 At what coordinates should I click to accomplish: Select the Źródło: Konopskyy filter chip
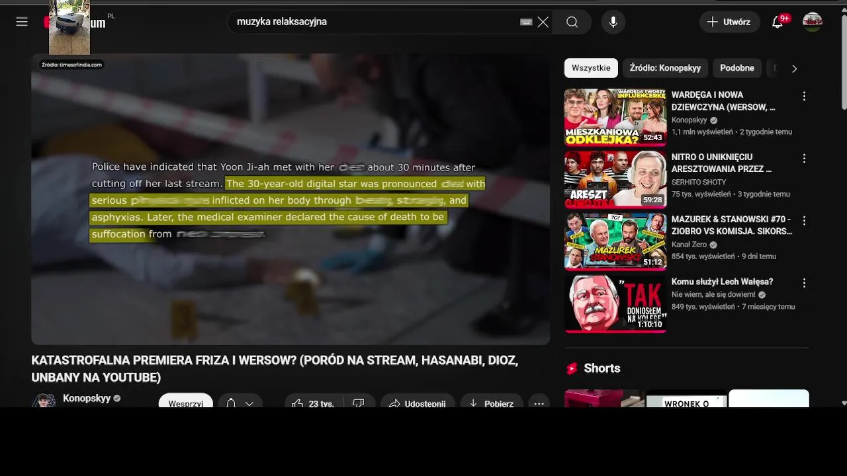tap(665, 68)
